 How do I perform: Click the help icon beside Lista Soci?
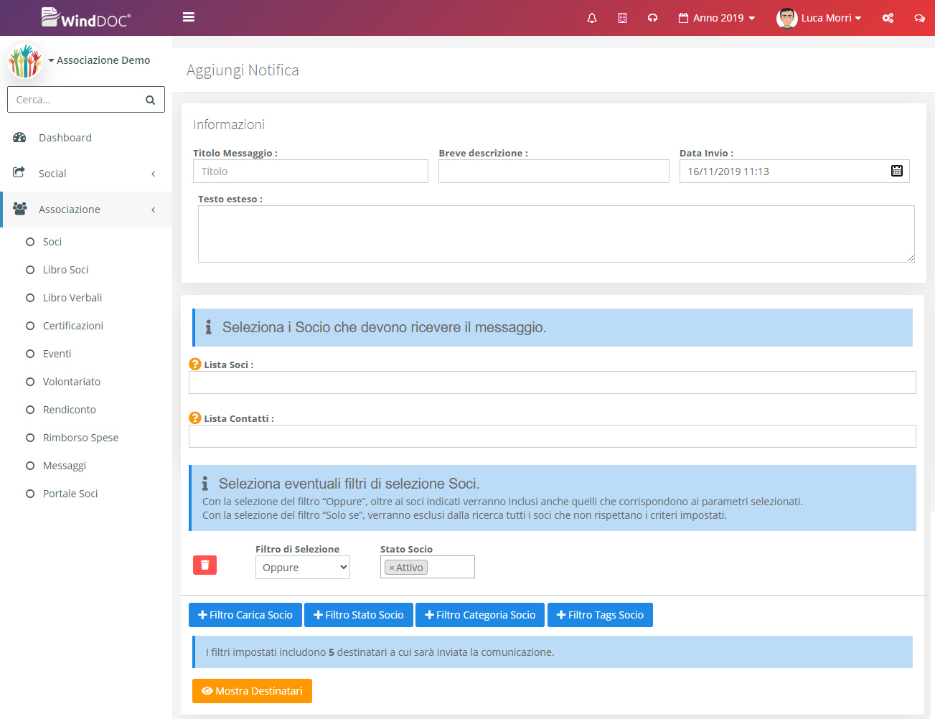194,365
